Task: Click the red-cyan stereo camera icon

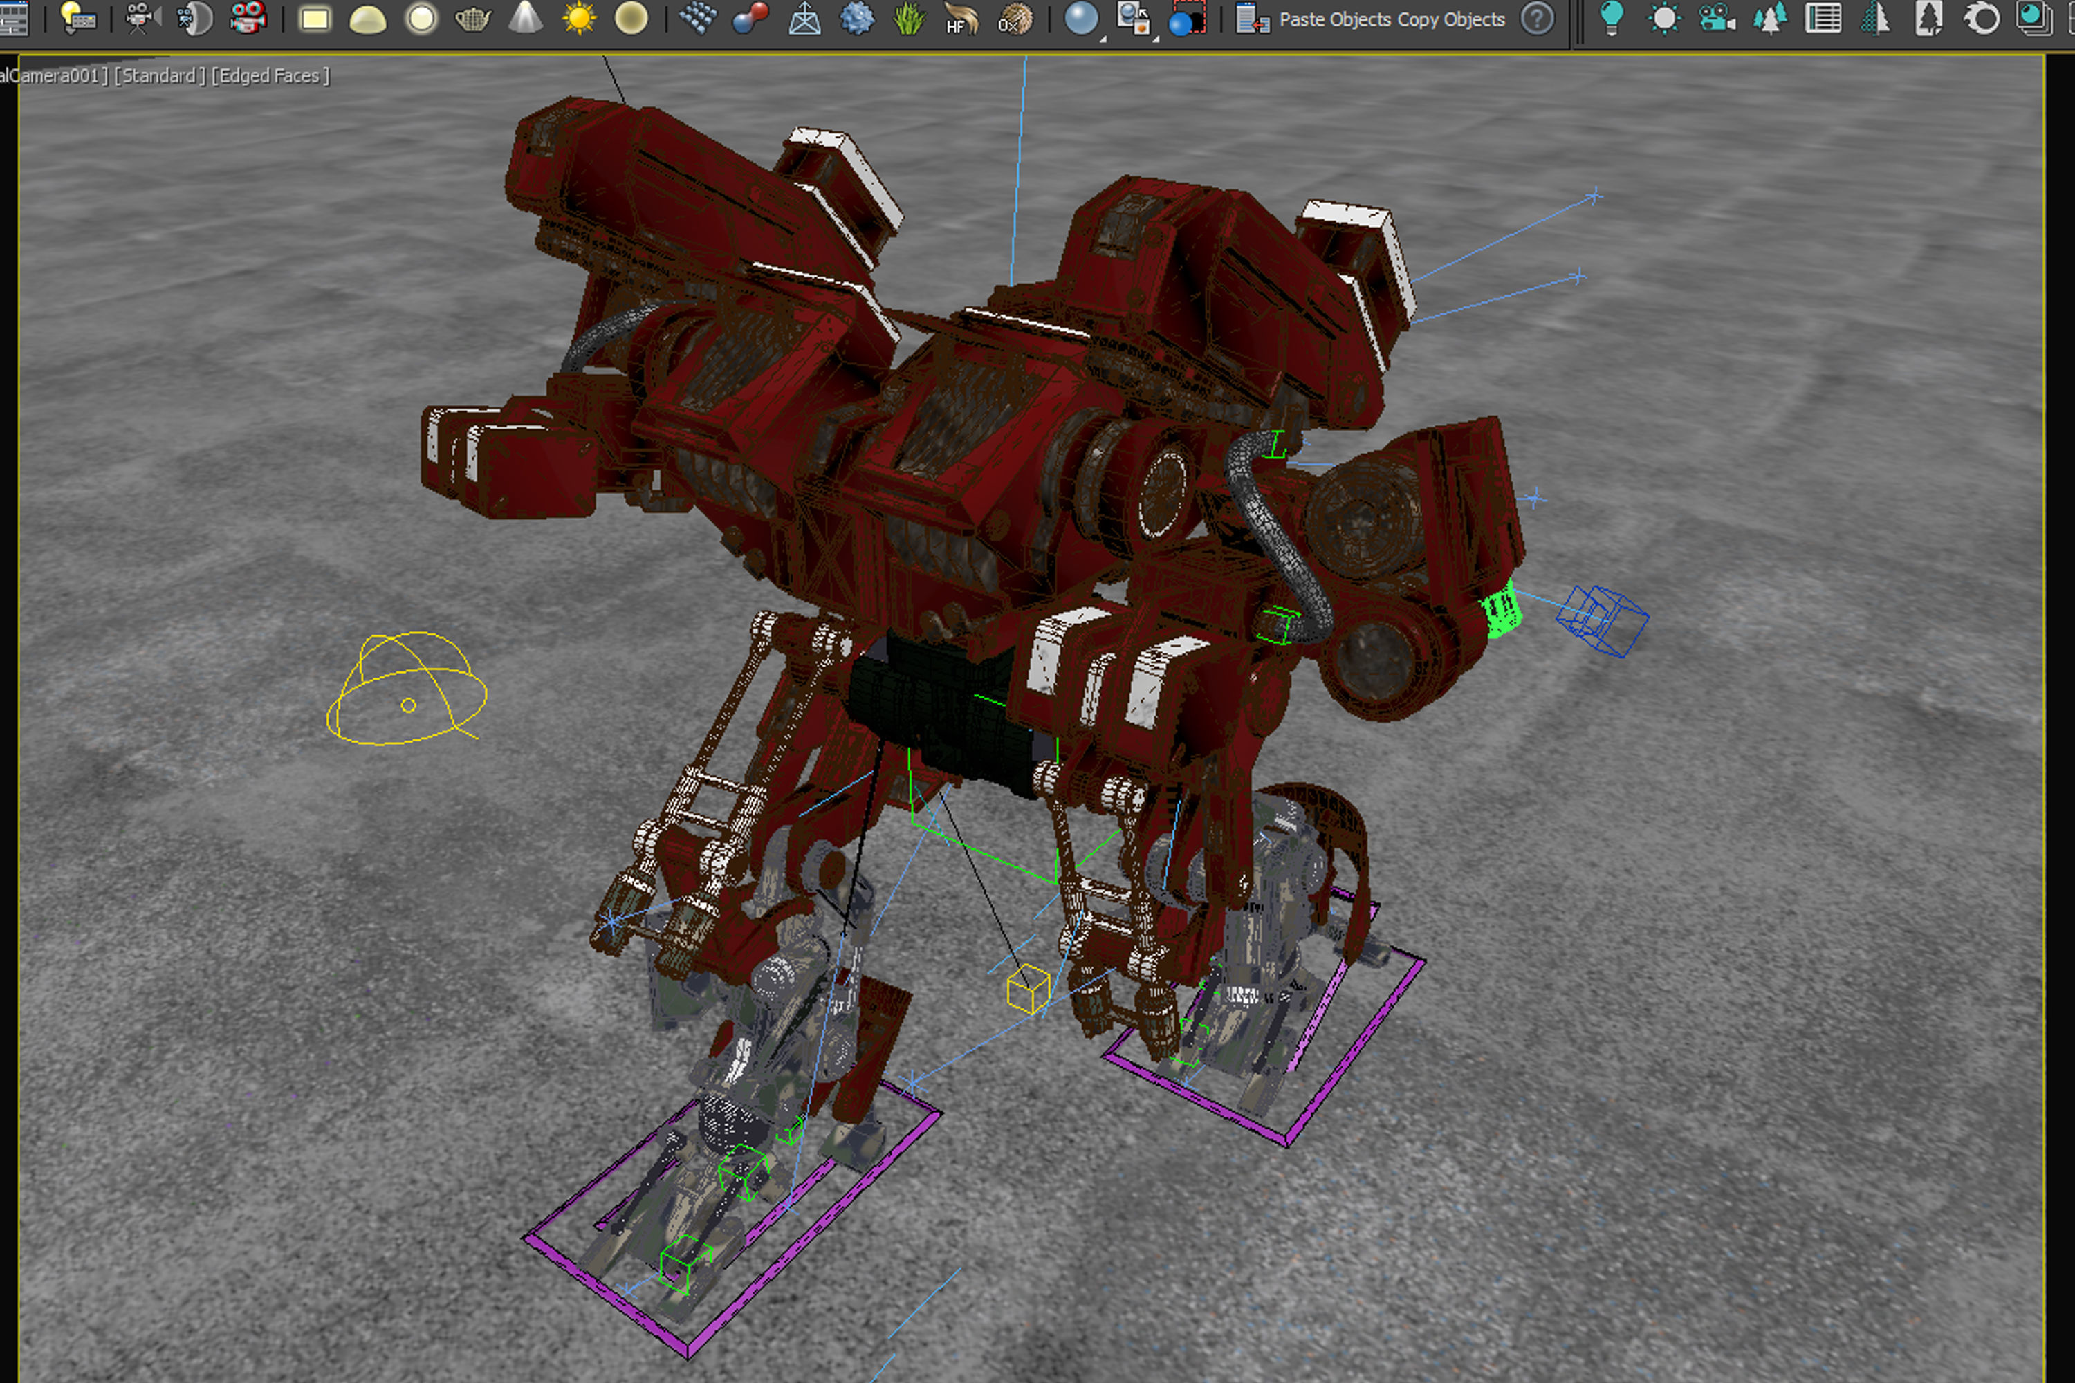Action: [x=248, y=18]
